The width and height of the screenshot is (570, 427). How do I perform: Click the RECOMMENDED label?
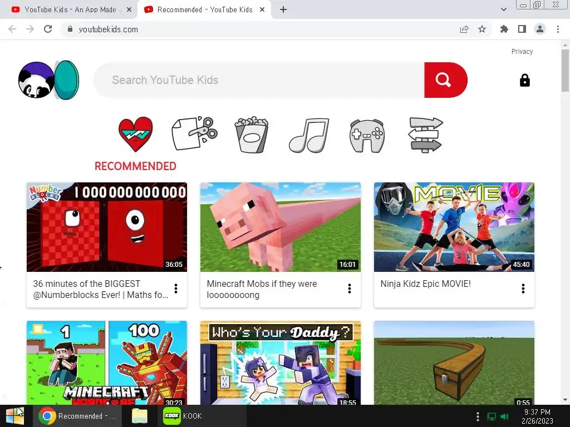click(x=135, y=166)
